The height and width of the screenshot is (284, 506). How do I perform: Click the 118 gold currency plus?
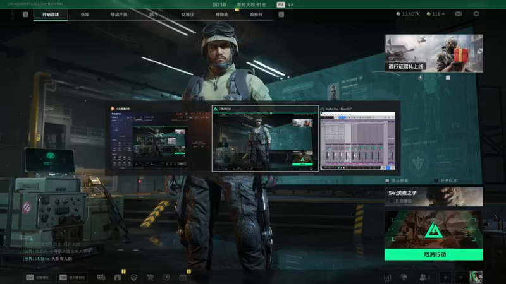436,14
